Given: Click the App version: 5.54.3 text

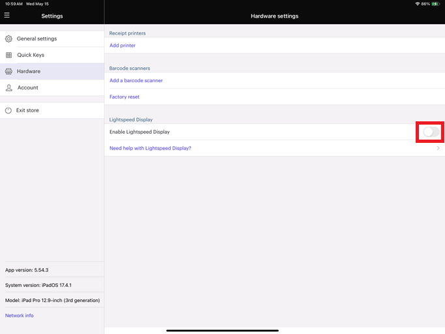Looking at the screenshot, I should tap(27, 270).
